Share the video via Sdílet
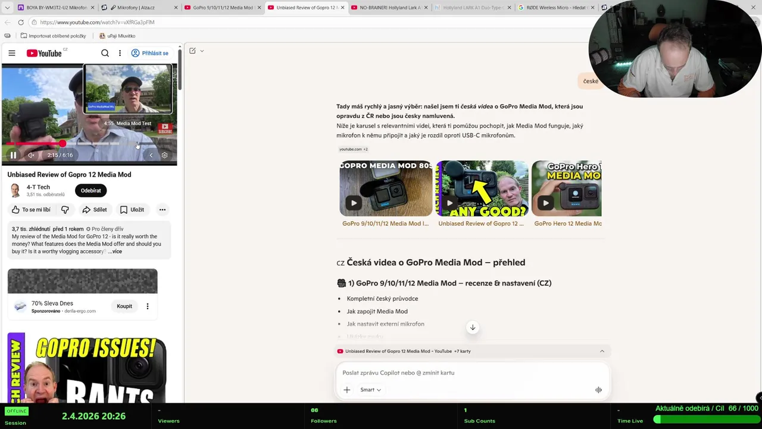This screenshot has width=762, height=429. (x=95, y=210)
